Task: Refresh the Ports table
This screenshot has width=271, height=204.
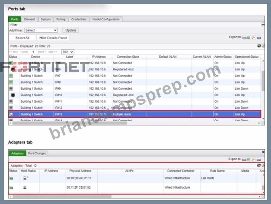Action: pyautogui.click(x=259, y=46)
